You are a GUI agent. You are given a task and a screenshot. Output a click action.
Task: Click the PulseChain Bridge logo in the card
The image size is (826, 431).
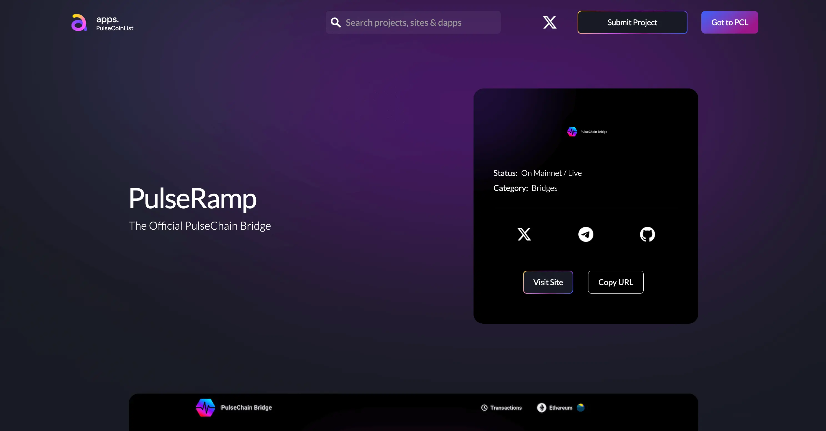572,131
